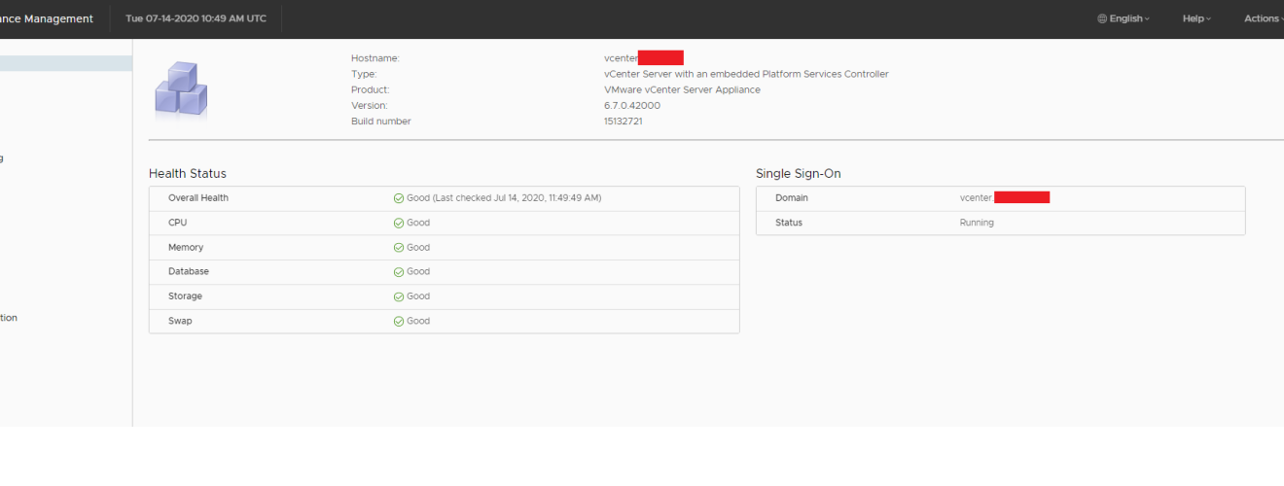The width and height of the screenshot is (1284, 486).
Task: Click the Storage green check icon
Action: (x=399, y=296)
